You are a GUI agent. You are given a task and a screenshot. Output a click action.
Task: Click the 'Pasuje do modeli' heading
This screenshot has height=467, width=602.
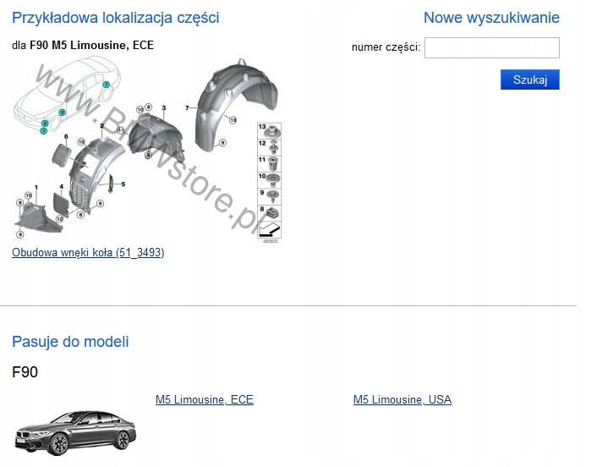coord(70,342)
